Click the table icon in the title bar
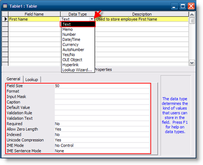 tap(5, 6)
